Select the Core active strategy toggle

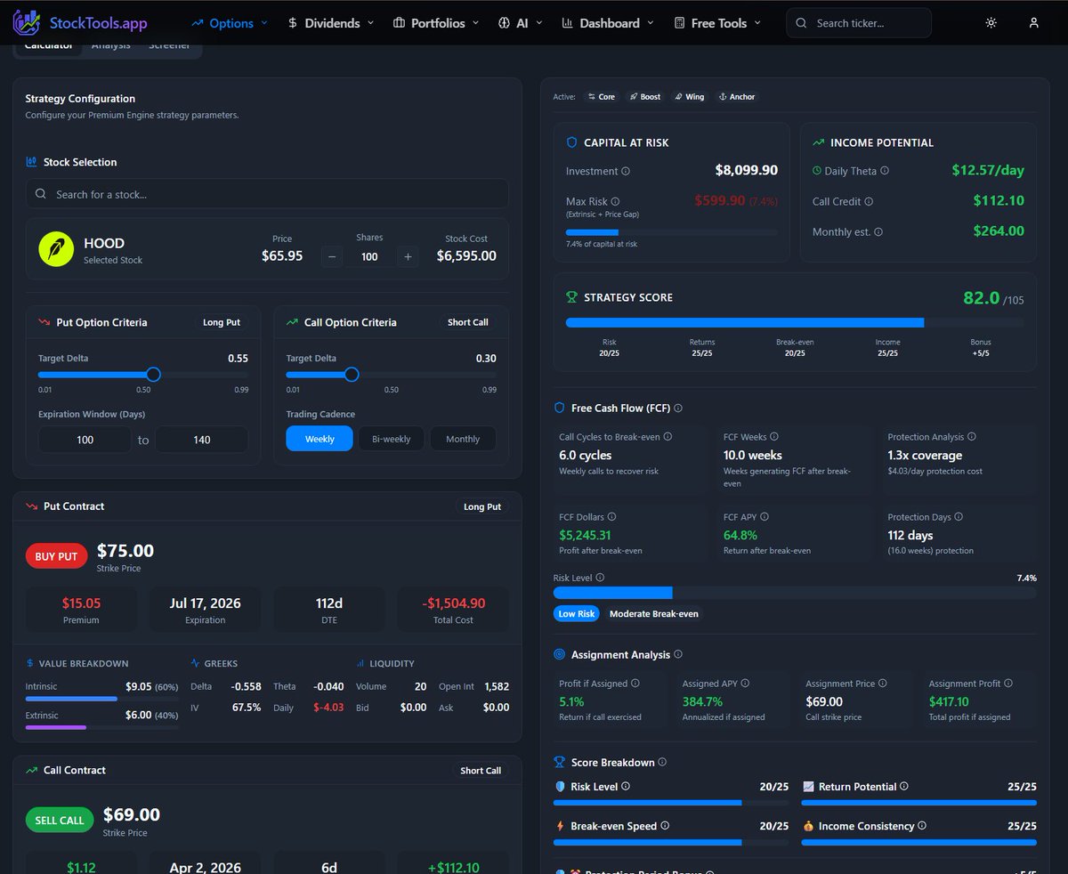pyautogui.click(x=601, y=96)
